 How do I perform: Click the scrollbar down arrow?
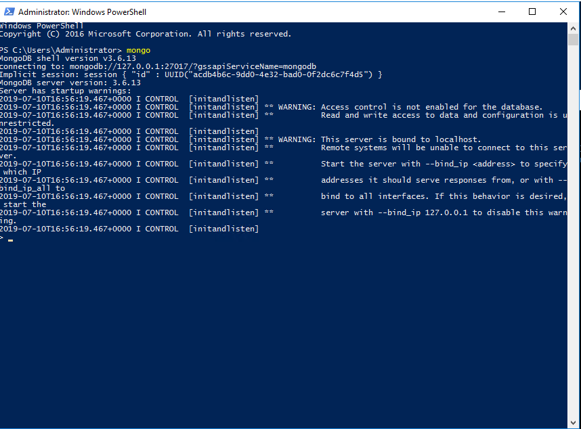pos(573,422)
